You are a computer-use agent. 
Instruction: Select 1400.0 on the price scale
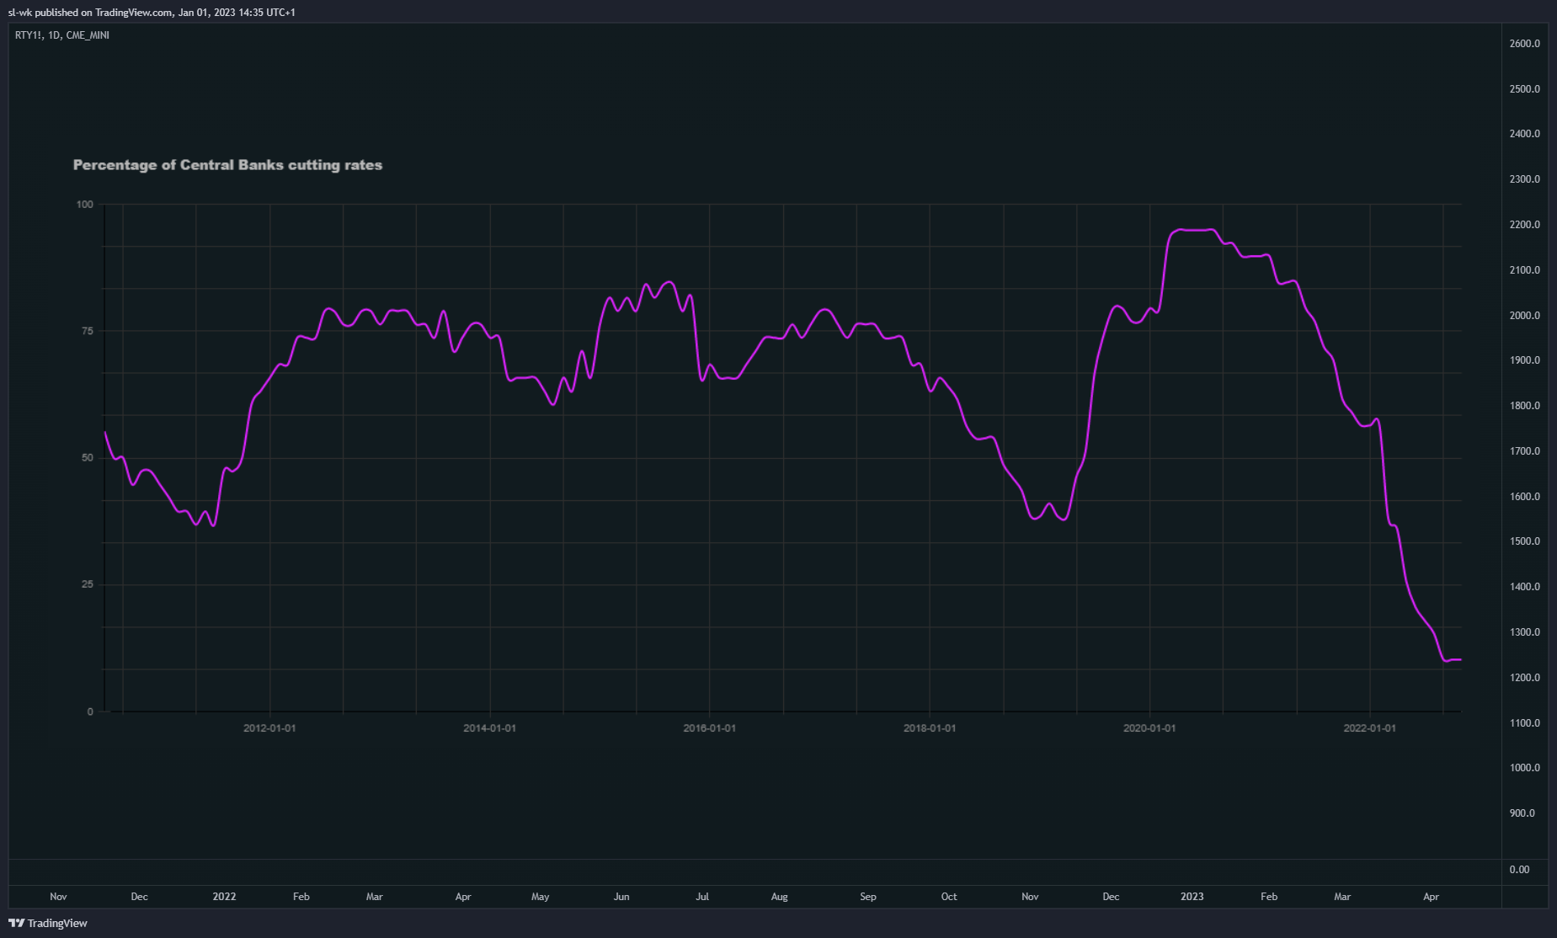tap(1525, 587)
